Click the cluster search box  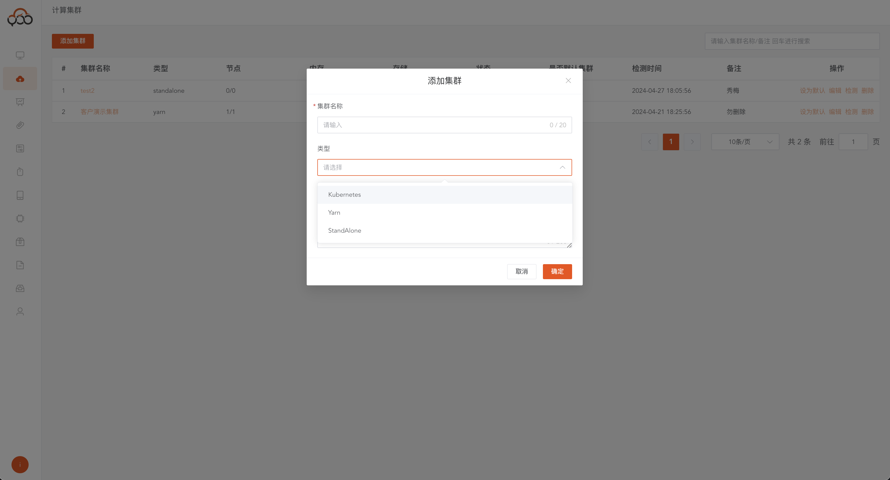click(792, 41)
